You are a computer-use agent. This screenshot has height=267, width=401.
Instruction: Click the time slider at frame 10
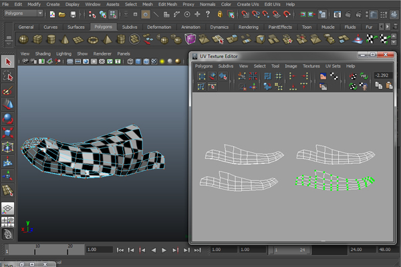35,250
